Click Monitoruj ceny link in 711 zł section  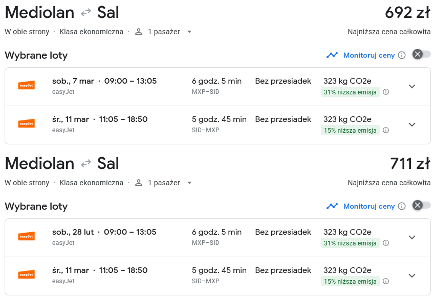pos(369,206)
